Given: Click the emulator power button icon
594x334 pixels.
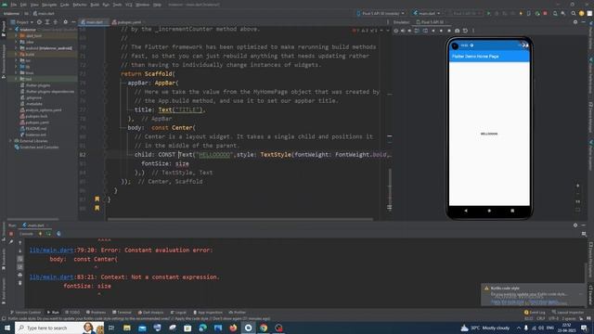Looking at the screenshot, I should 396,31.
